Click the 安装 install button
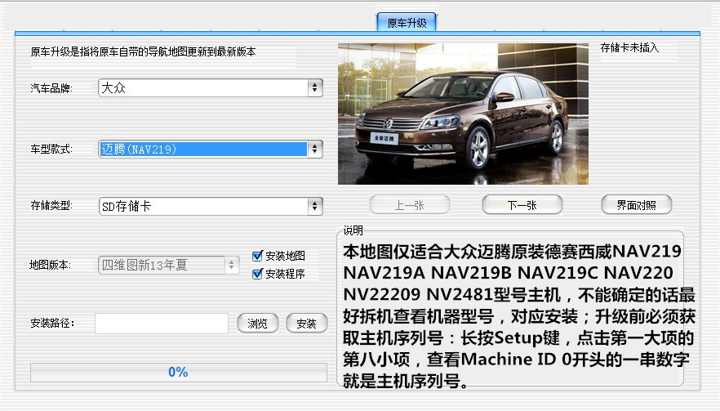Image resolution: width=720 pixels, height=411 pixels. 307,324
